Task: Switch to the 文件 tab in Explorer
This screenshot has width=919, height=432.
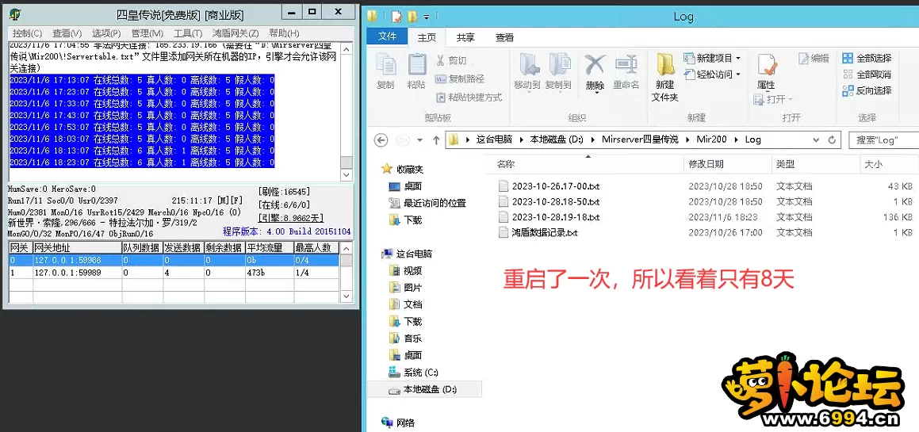Action: (x=388, y=37)
